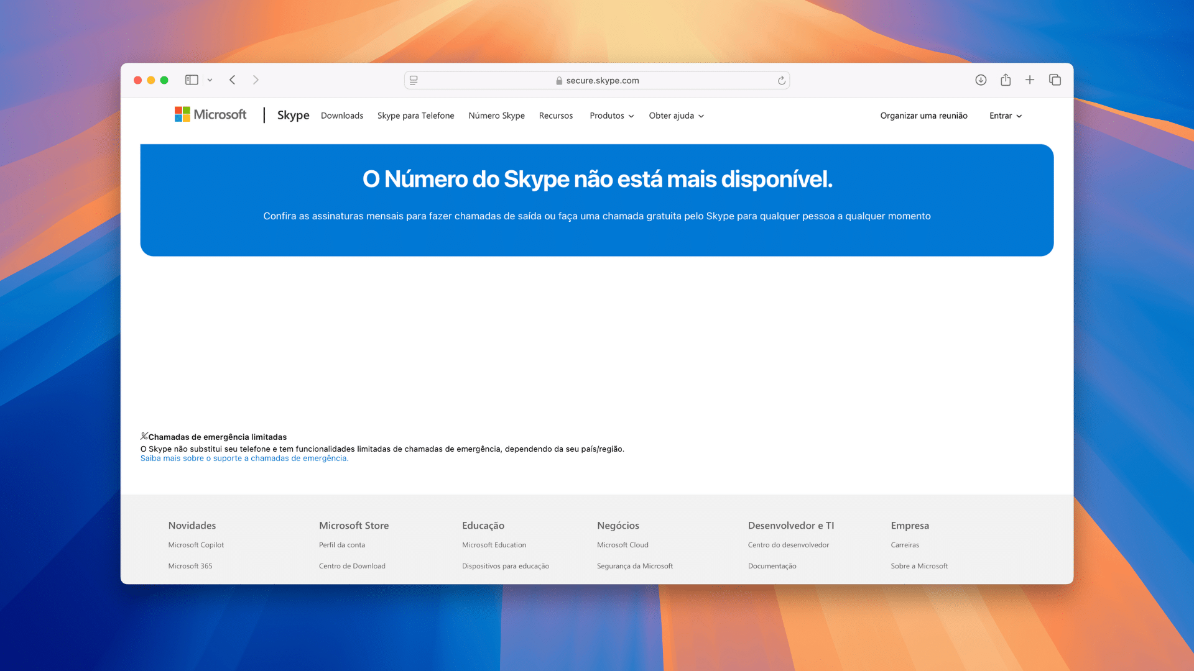
Task: Open Segurança da Microsoft link
Action: [635, 566]
